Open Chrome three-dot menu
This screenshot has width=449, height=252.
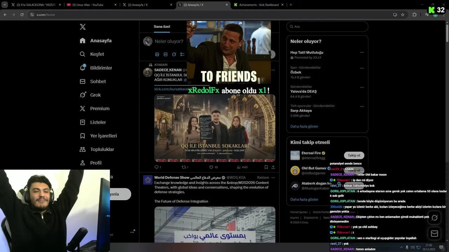(x=444, y=15)
